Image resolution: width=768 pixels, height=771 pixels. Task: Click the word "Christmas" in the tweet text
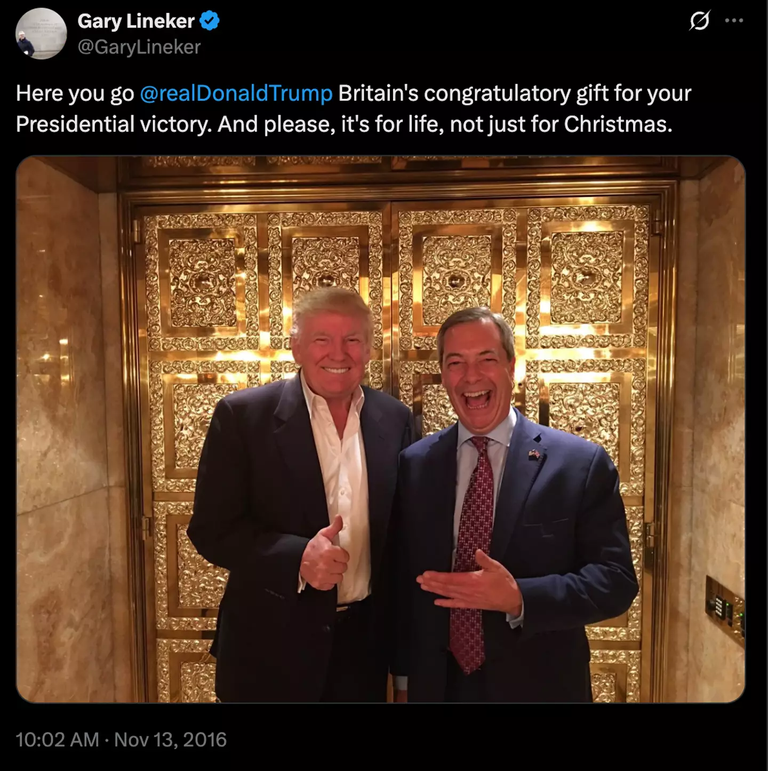point(618,124)
